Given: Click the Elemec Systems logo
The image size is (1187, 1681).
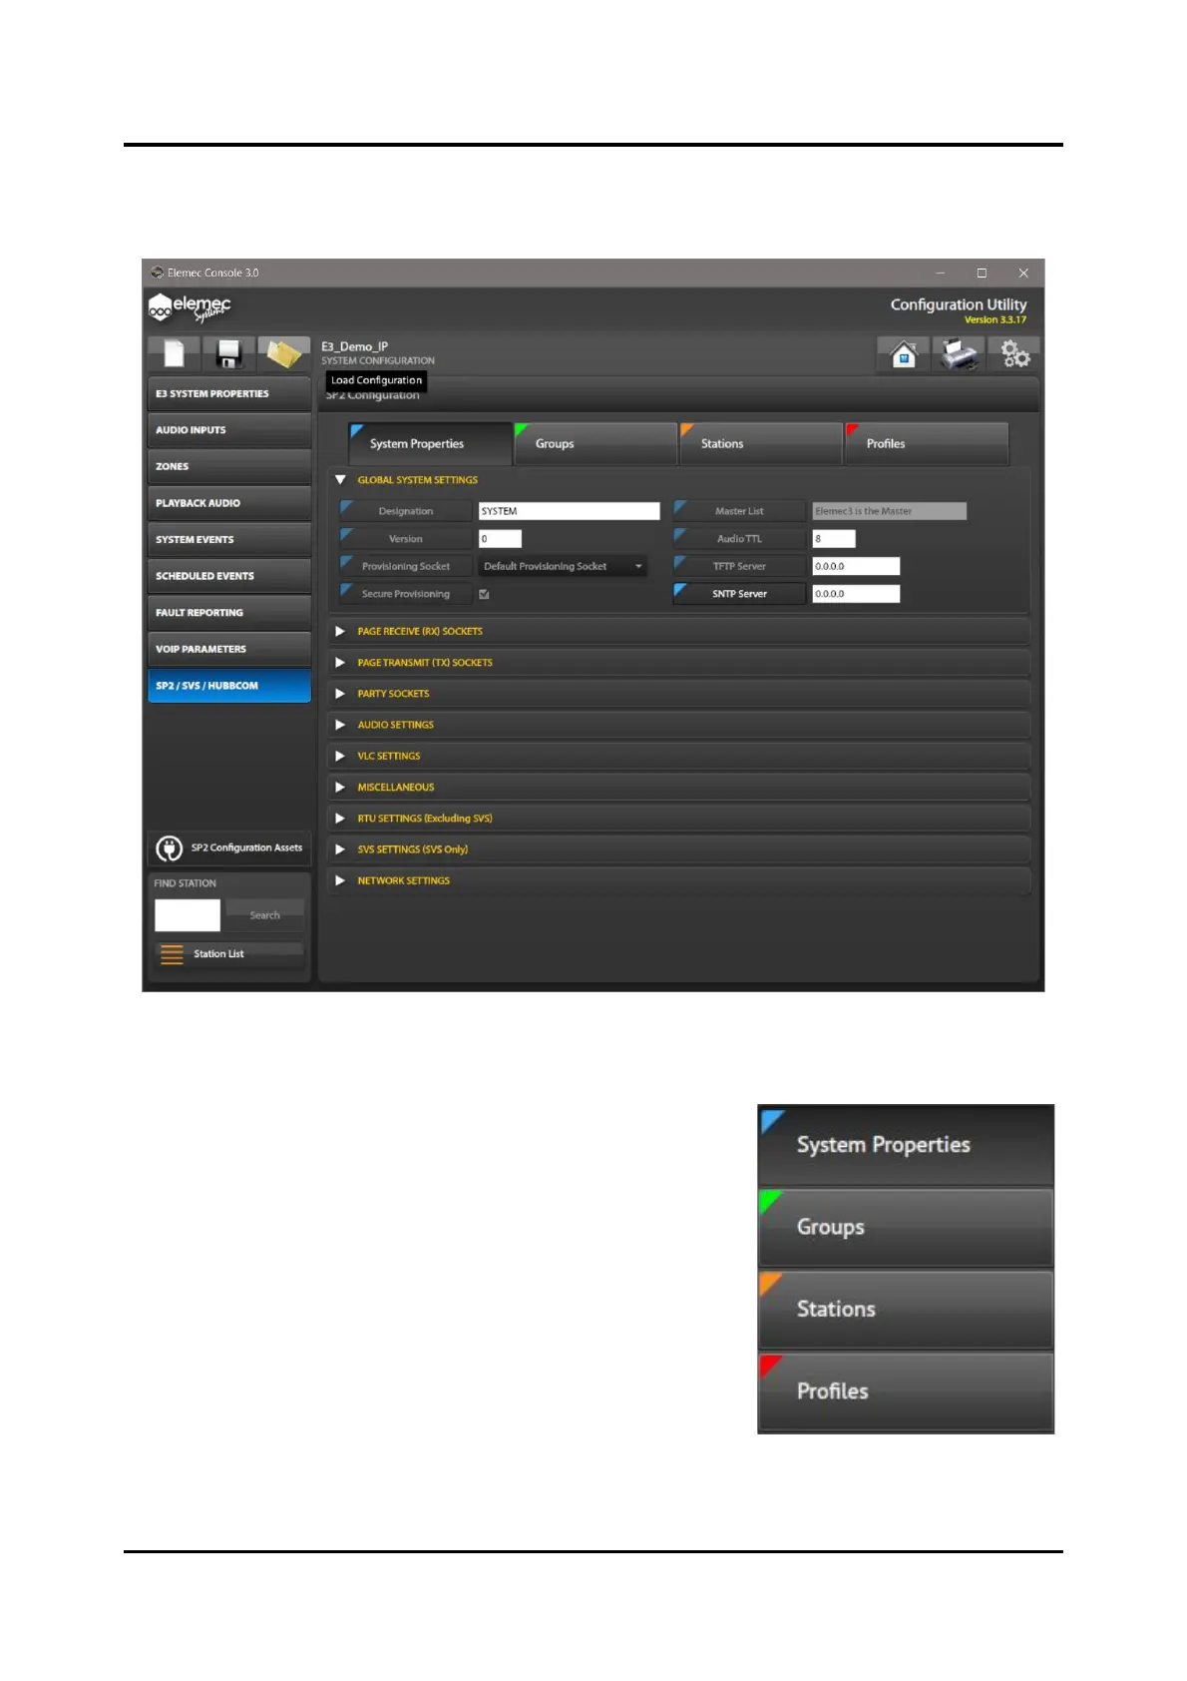Looking at the screenshot, I should 190,307.
